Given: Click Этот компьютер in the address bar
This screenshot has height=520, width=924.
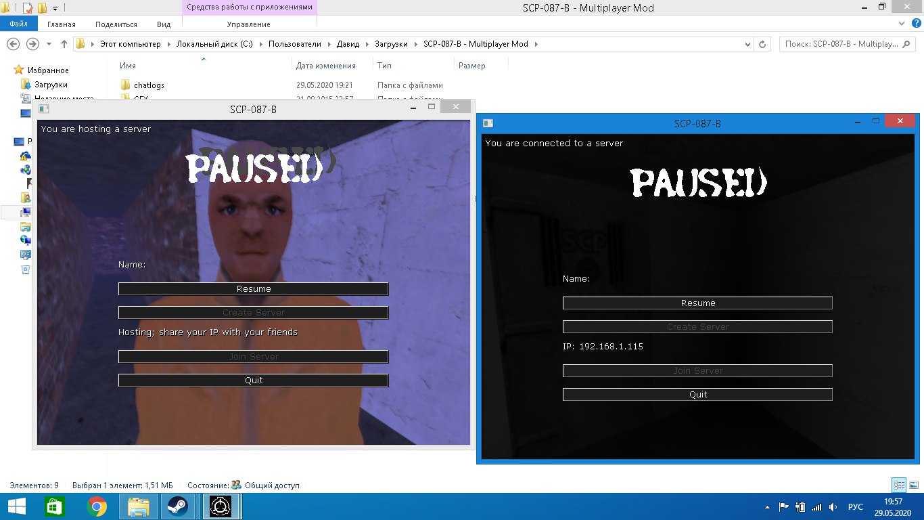Looking at the screenshot, I should point(131,44).
